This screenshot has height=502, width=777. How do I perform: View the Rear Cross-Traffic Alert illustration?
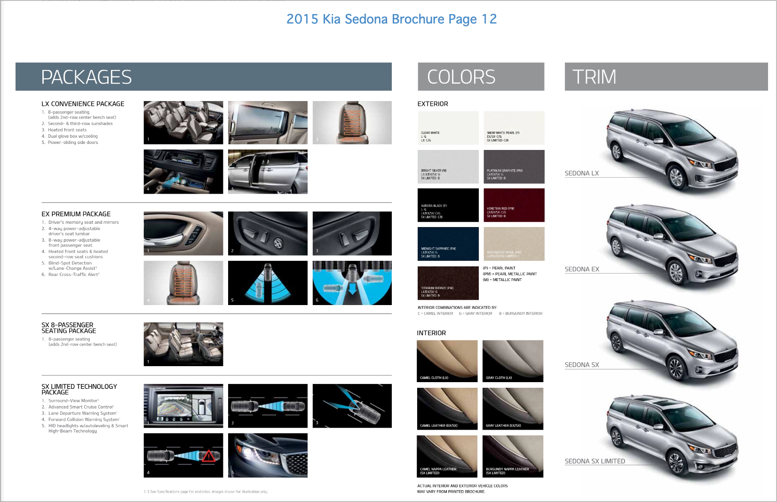352,283
